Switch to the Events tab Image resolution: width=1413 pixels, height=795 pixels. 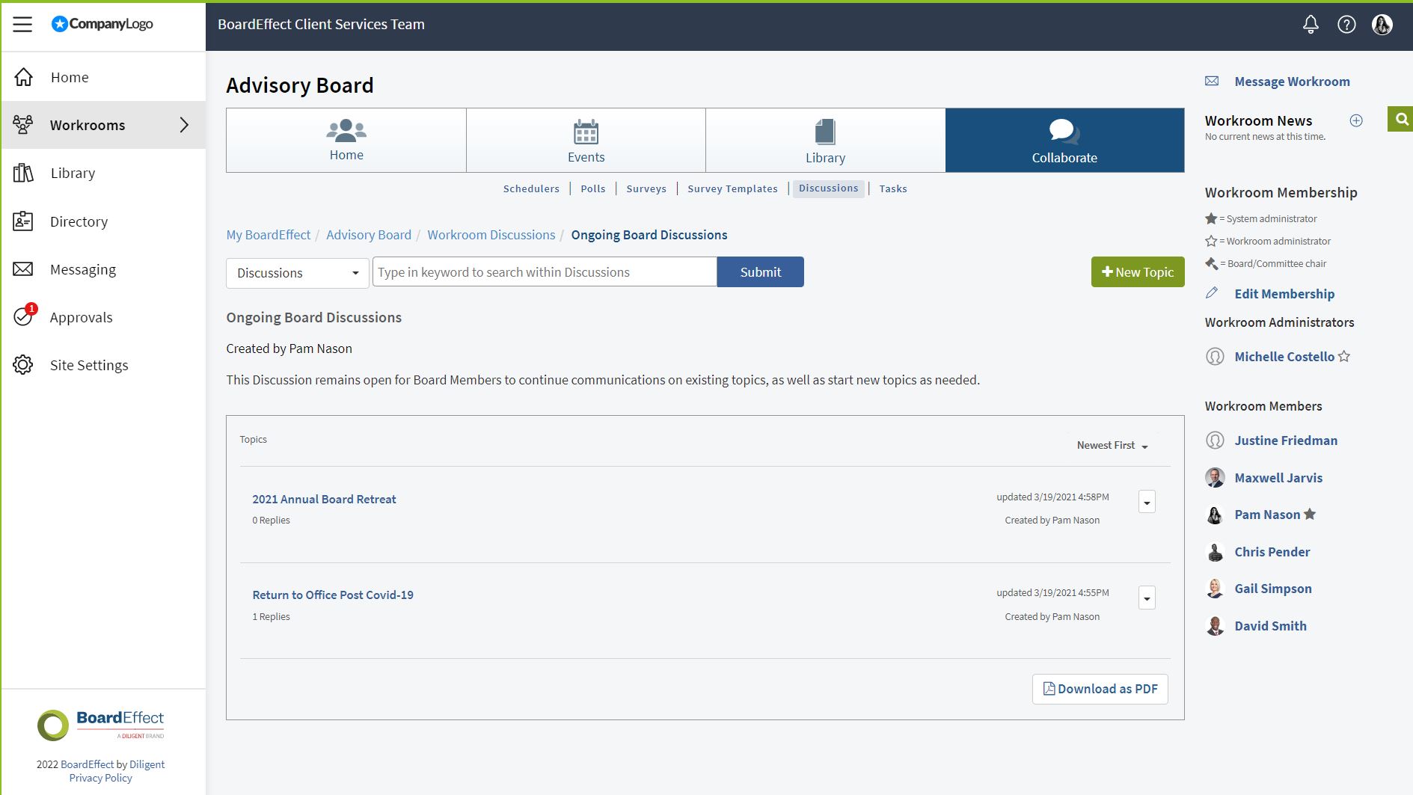pos(586,140)
